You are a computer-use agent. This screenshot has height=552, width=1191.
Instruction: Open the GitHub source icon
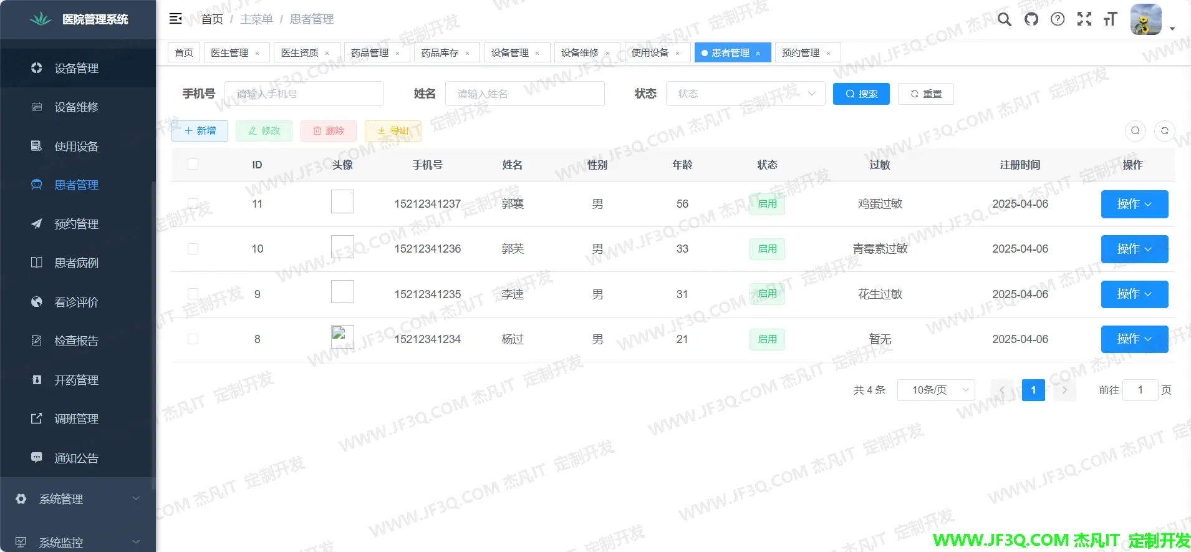(1031, 19)
